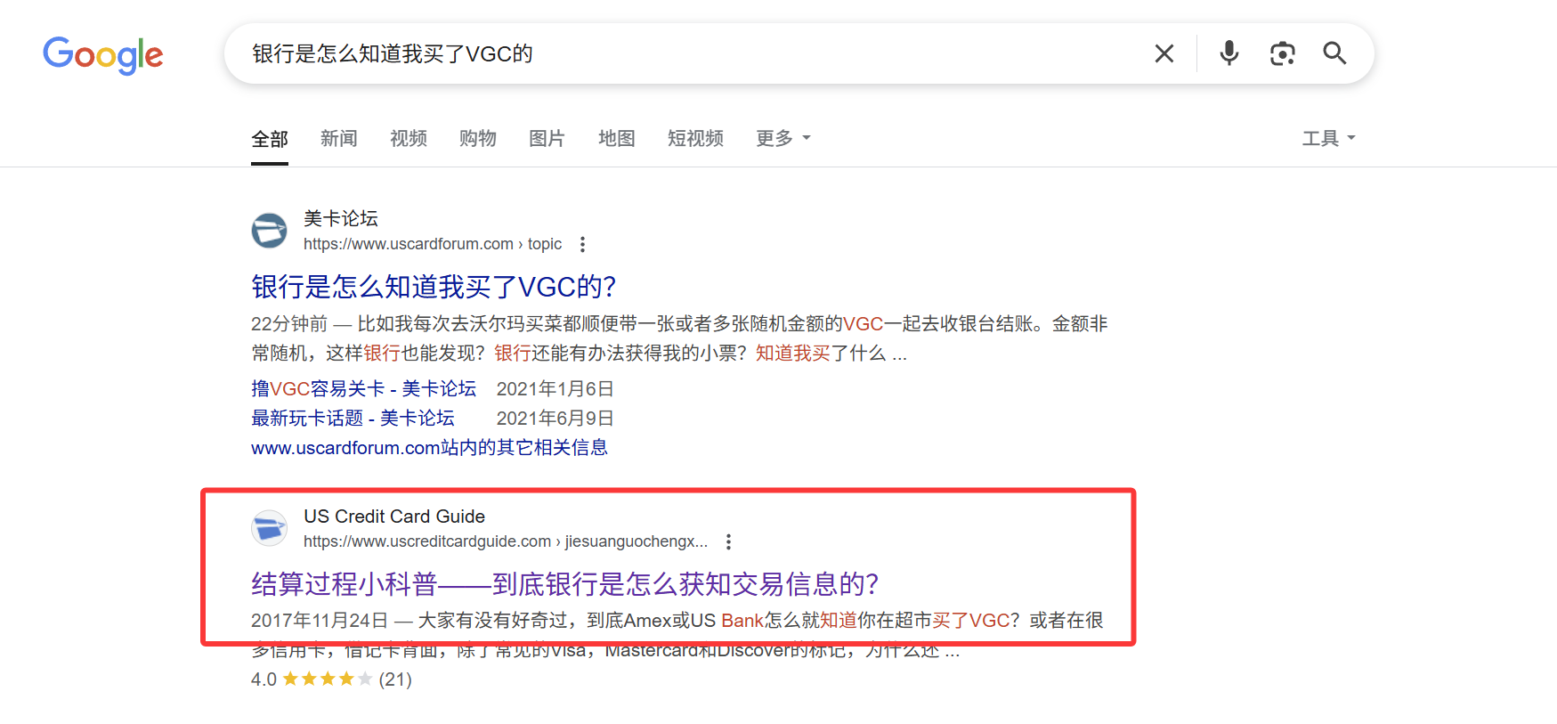Open the 图片 tab

[547, 138]
